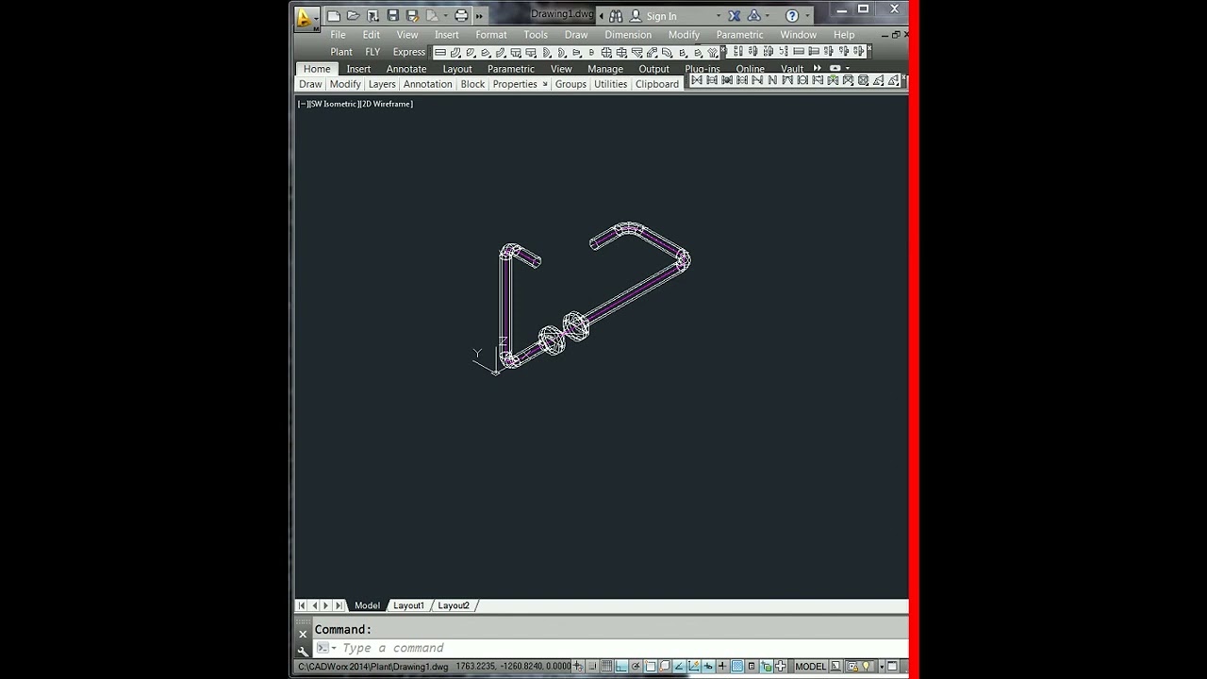Click the Open file folder icon
The height and width of the screenshot is (679, 1207).
(353, 16)
